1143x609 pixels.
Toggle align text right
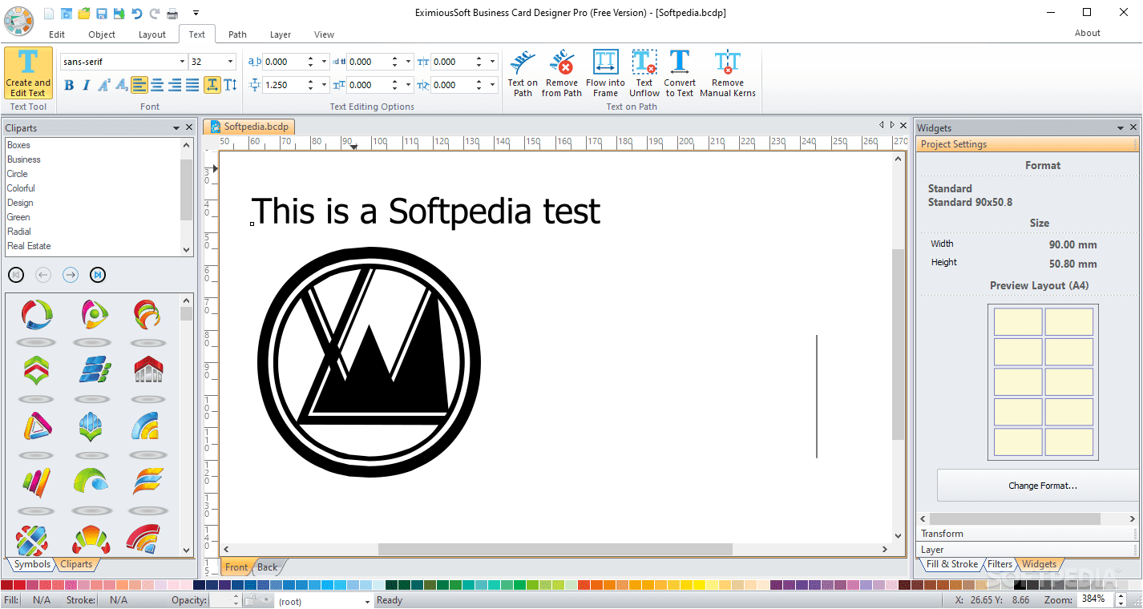pyautogui.click(x=175, y=85)
